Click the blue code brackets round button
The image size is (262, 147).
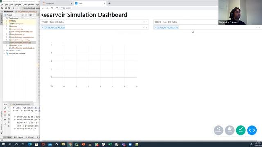tap(252, 130)
